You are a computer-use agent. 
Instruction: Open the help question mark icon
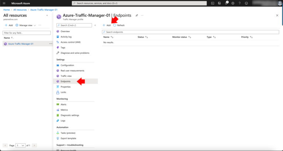pyautogui.click(x=240, y=3)
